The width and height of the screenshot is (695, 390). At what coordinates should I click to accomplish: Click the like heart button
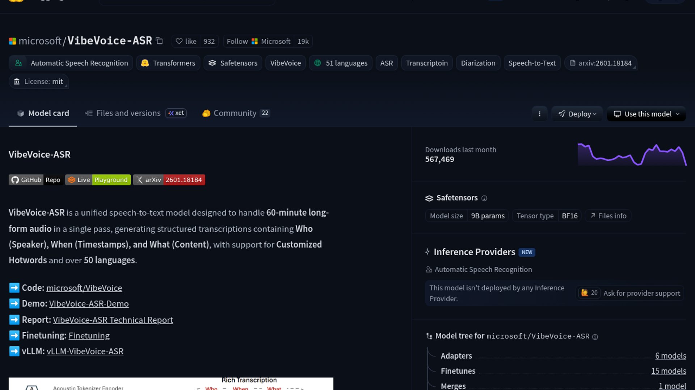186,42
